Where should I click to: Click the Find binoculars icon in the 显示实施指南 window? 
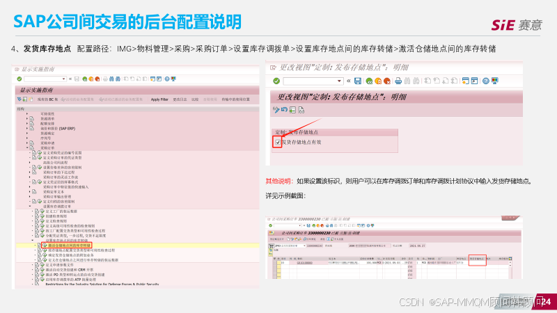tap(111, 79)
